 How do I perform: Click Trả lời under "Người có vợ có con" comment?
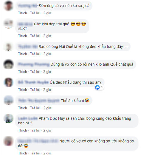(x=35, y=153)
